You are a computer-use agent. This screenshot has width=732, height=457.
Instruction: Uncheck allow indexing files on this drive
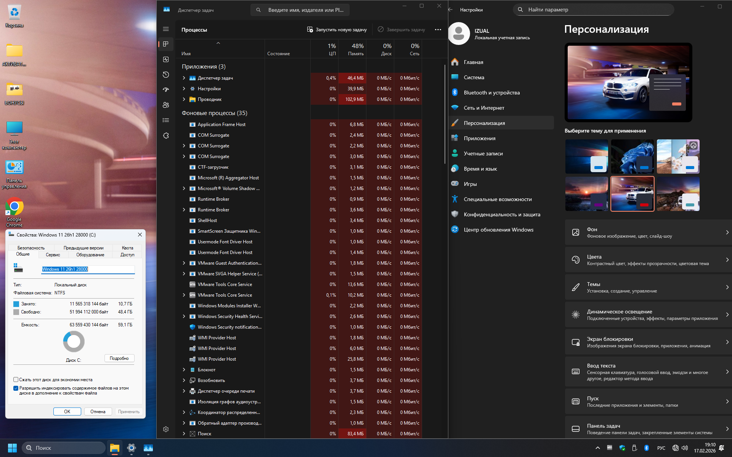(x=16, y=388)
